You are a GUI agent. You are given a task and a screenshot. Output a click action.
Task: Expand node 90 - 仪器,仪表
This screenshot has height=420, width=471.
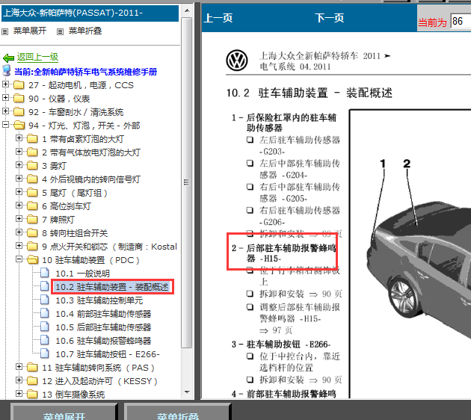click(5, 98)
